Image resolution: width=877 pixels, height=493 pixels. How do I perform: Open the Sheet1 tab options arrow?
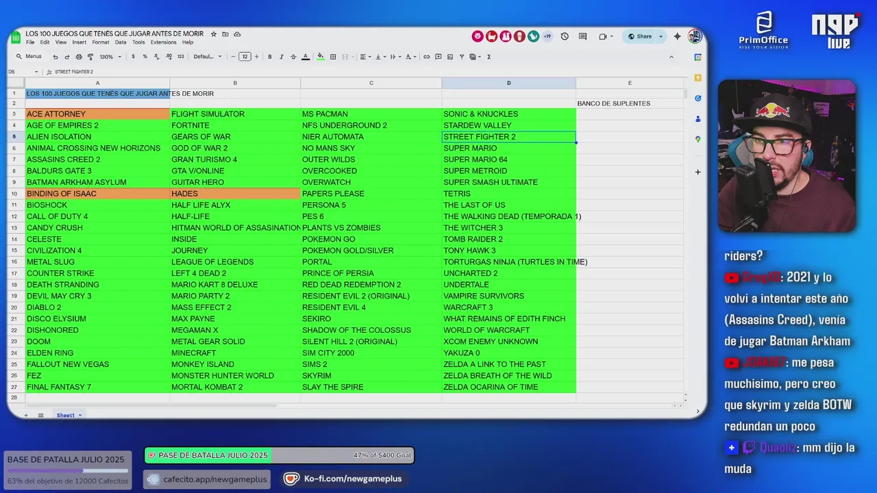(x=79, y=416)
